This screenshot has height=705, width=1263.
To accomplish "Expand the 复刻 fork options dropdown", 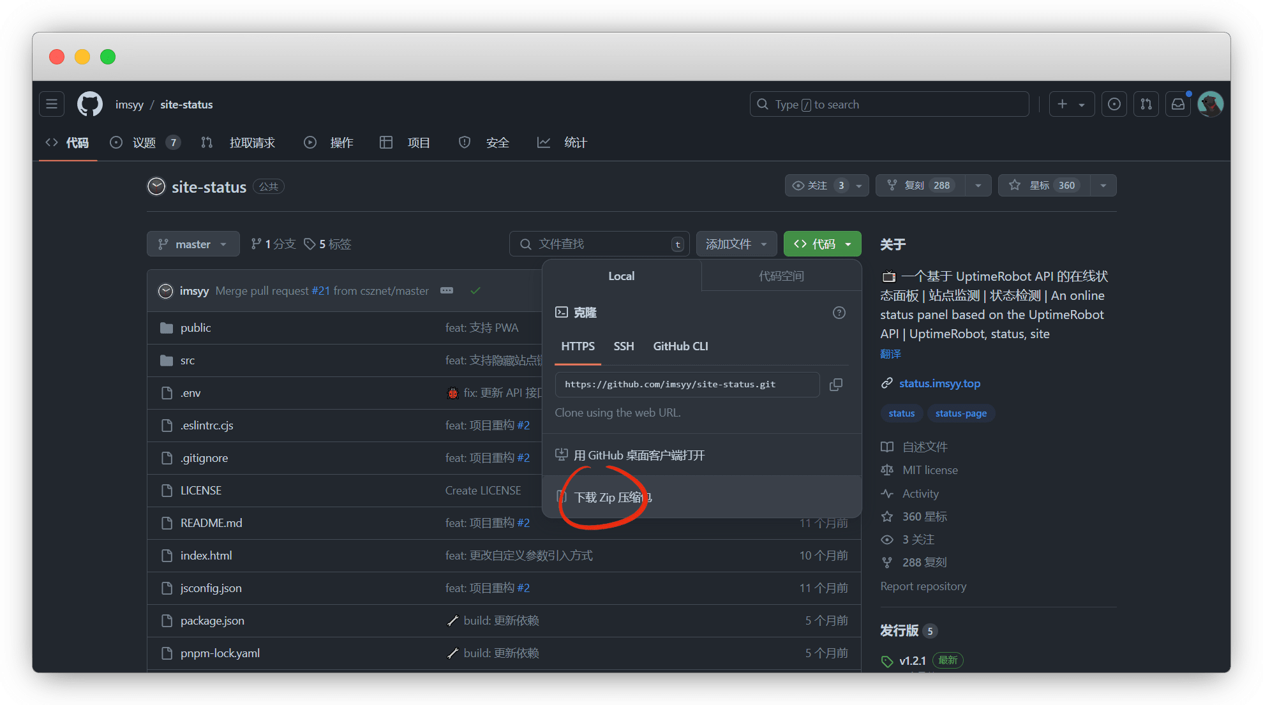I will coord(978,186).
